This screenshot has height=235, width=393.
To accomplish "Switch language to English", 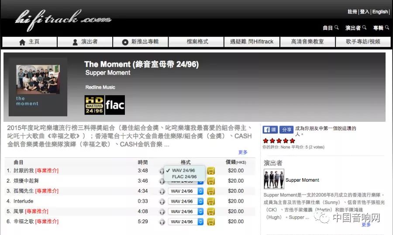I will coord(380,11).
